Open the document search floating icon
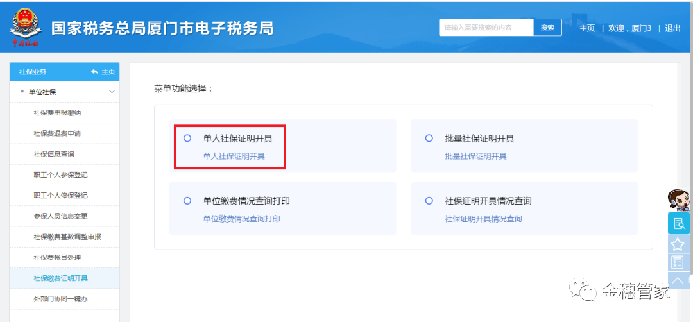The image size is (693, 322). tap(678, 223)
